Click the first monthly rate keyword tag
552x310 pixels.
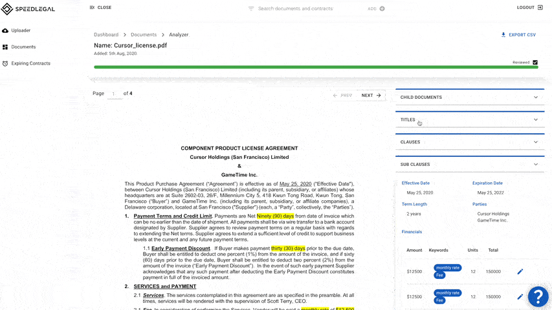447,268
